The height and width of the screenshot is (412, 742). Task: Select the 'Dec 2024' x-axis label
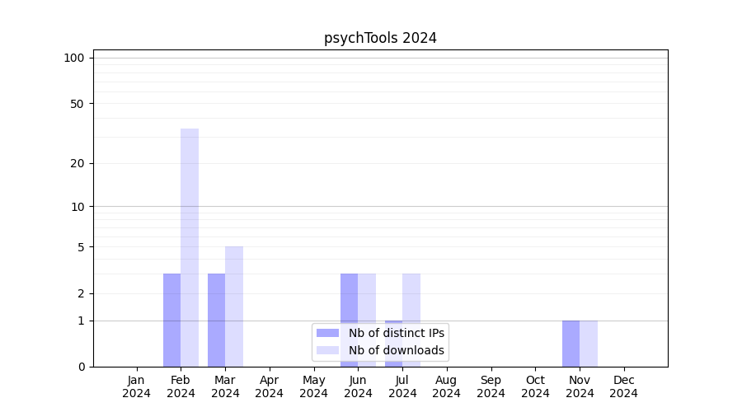click(624, 386)
